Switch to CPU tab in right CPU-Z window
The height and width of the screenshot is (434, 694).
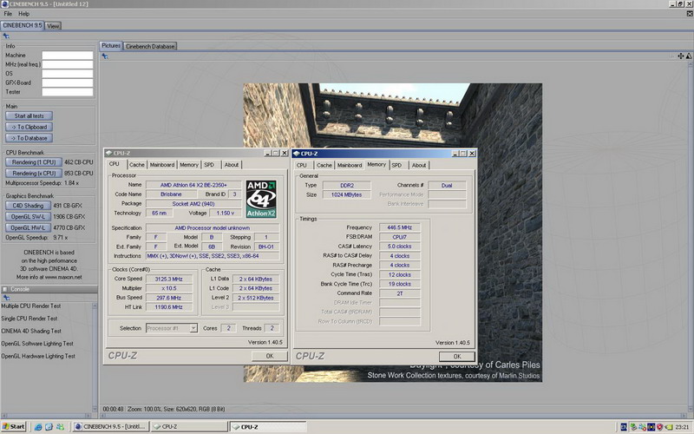[302, 165]
